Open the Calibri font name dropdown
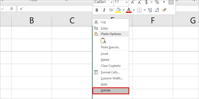 coord(111,2)
